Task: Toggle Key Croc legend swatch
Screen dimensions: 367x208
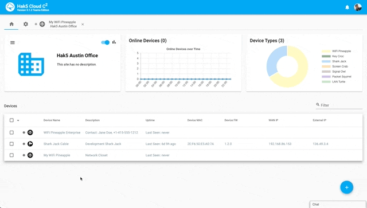Action: (x=326, y=56)
